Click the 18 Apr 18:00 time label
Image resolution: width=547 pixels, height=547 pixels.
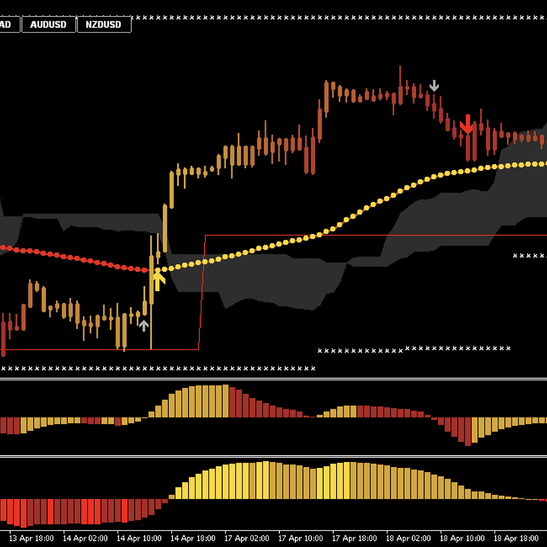(x=516, y=538)
